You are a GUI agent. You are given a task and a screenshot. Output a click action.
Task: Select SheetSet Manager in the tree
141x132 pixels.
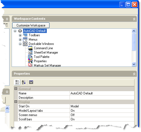click(x=46, y=52)
